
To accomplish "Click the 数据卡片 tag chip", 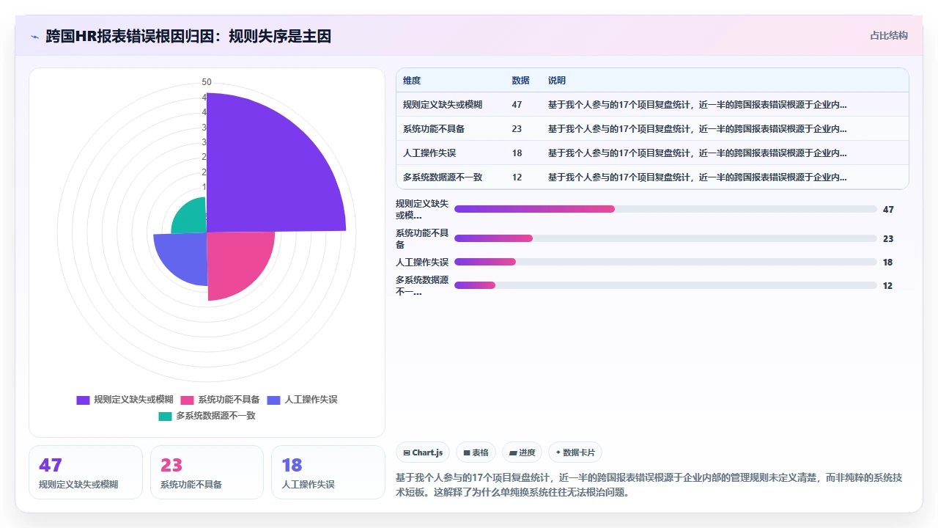I will point(575,452).
